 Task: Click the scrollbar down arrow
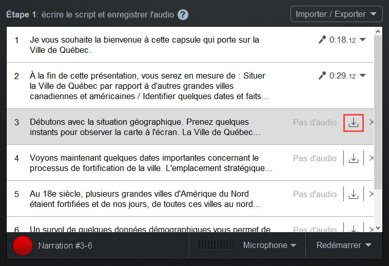tap(378, 228)
